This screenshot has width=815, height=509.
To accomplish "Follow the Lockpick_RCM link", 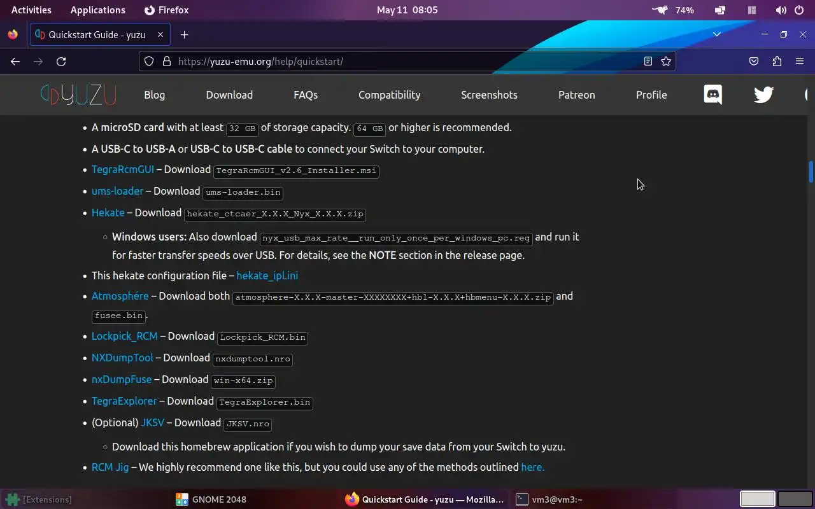I will coord(125,336).
